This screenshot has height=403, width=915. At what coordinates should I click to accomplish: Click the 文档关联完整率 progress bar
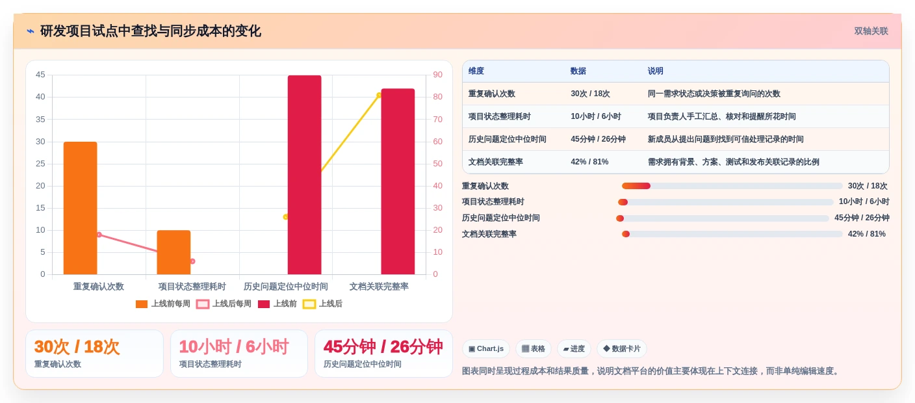732,234
